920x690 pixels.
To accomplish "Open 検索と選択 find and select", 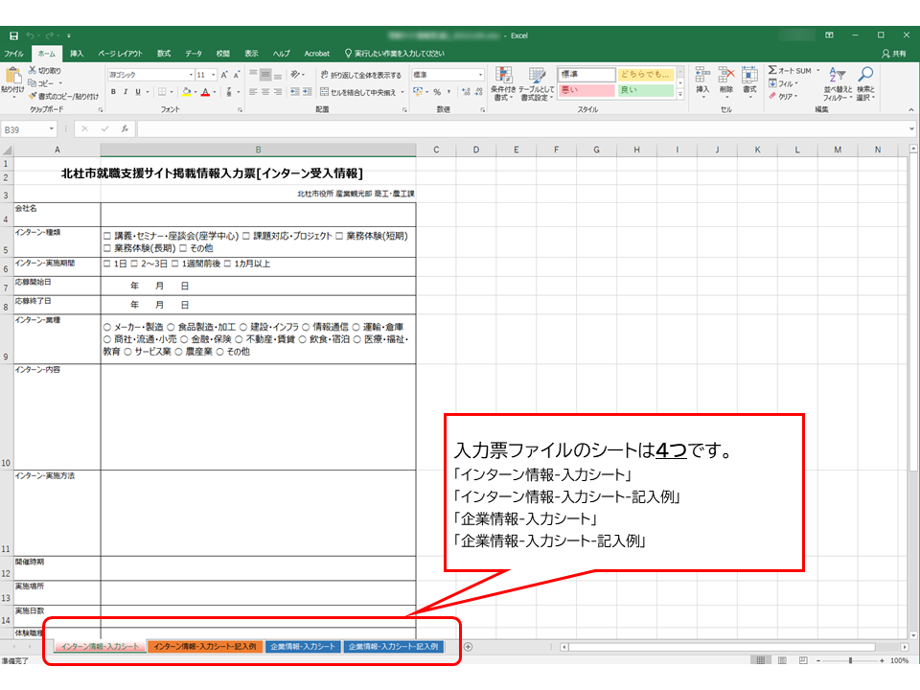I will [x=865, y=83].
